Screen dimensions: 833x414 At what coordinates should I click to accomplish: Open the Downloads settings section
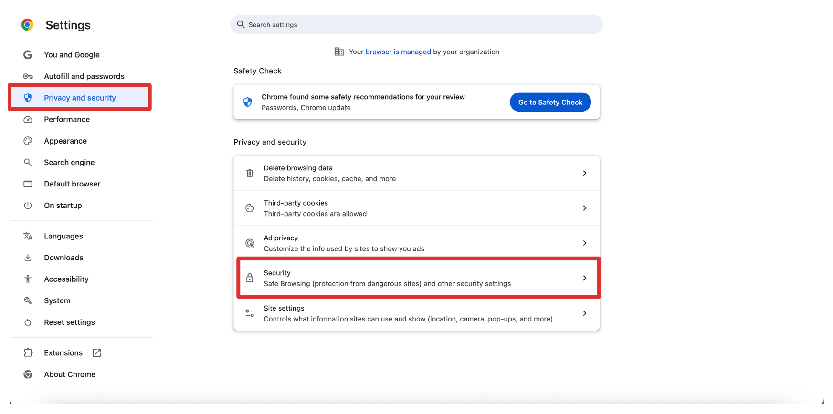(63, 258)
